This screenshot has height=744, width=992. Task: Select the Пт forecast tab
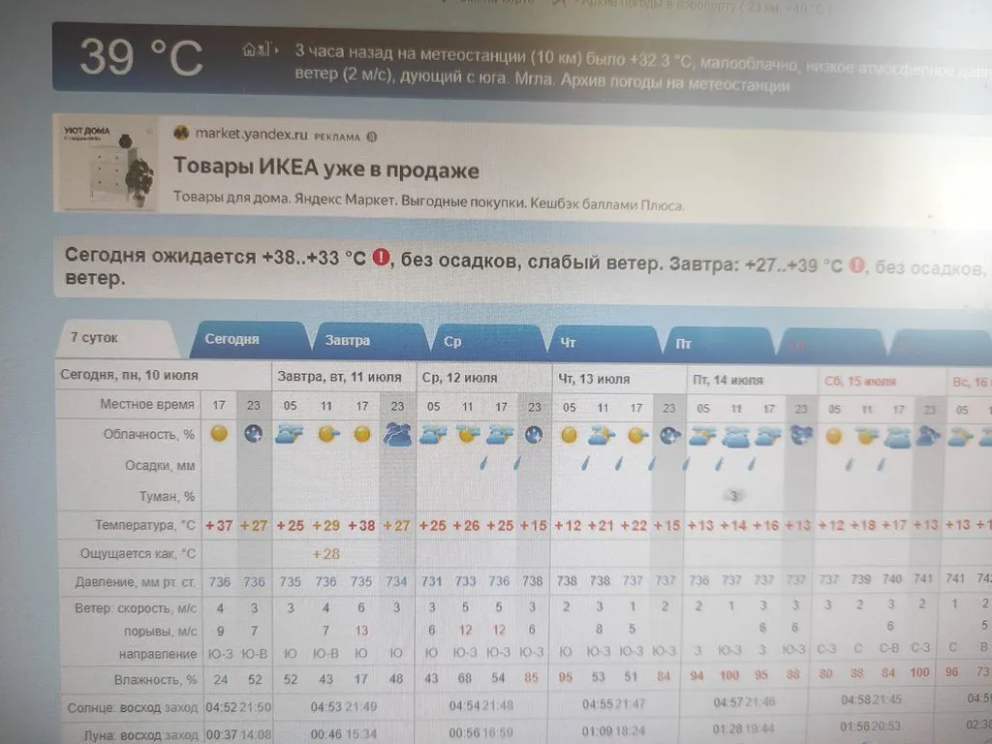pos(684,344)
